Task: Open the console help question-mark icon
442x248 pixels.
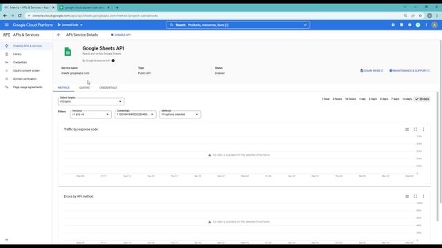Action: 410,25
